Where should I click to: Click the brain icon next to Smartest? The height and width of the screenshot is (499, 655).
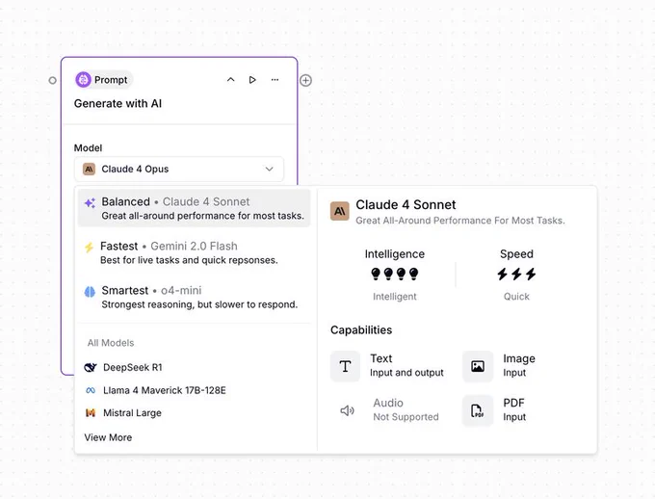[x=90, y=291]
